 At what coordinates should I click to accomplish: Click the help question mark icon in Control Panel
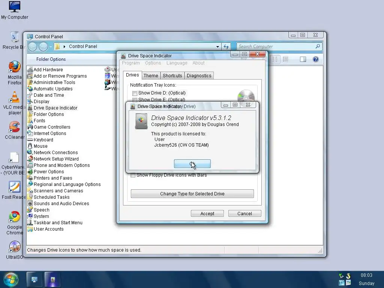[316, 59]
